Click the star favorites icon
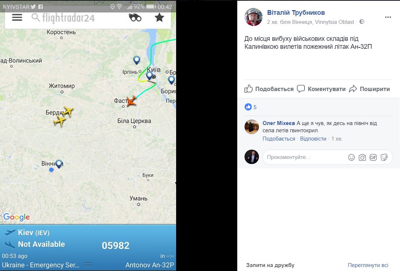400x271 pixels. tap(159, 18)
